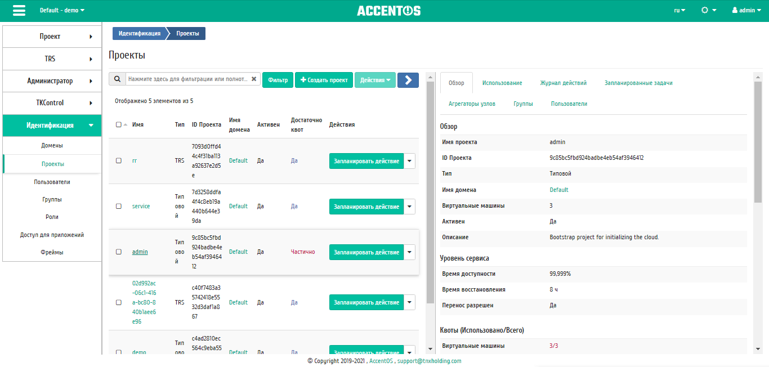Open the Роли sidebar item
Image resolution: width=769 pixels, height=367 pixels.
(52, 217)
